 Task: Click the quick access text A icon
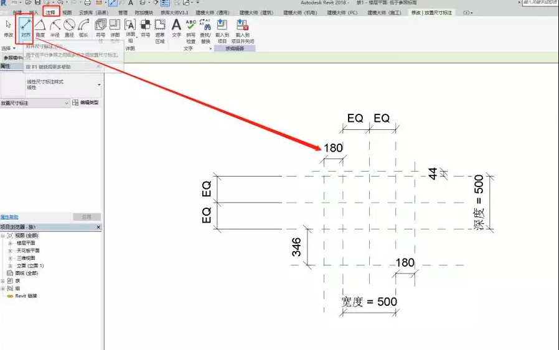tap(131, 3)
